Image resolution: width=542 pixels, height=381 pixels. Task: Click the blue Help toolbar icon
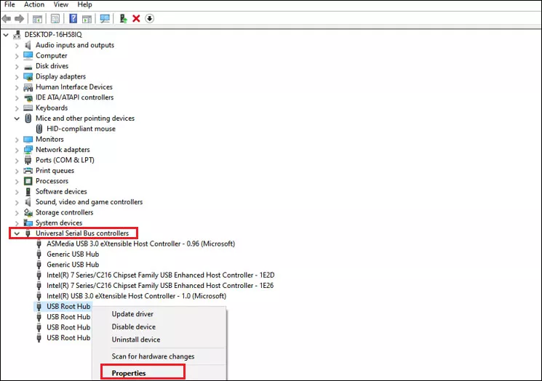point(73,19)
